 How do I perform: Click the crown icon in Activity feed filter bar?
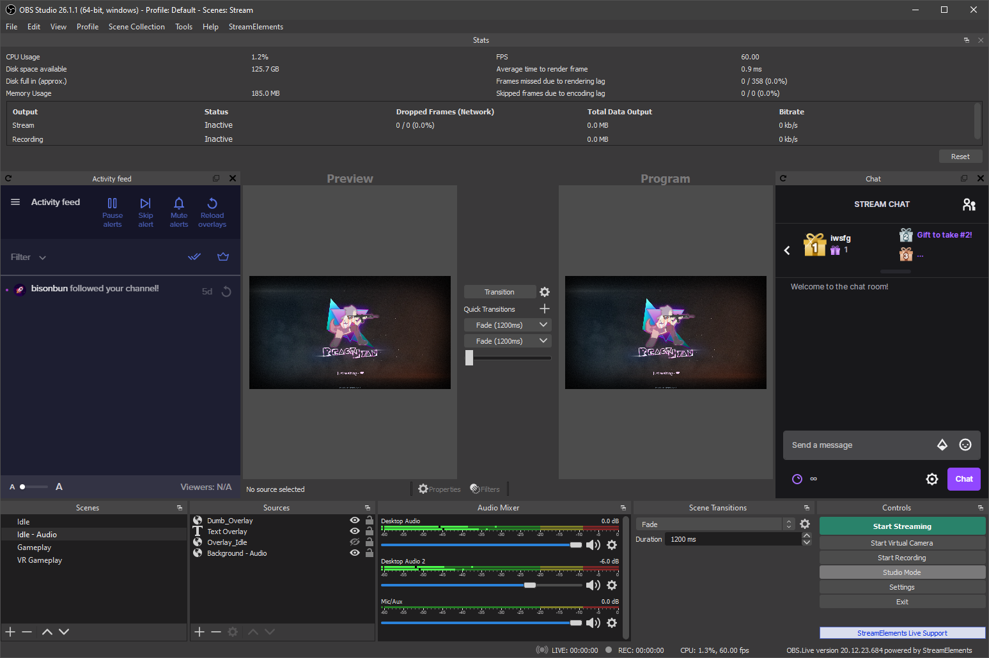(223, 257)
